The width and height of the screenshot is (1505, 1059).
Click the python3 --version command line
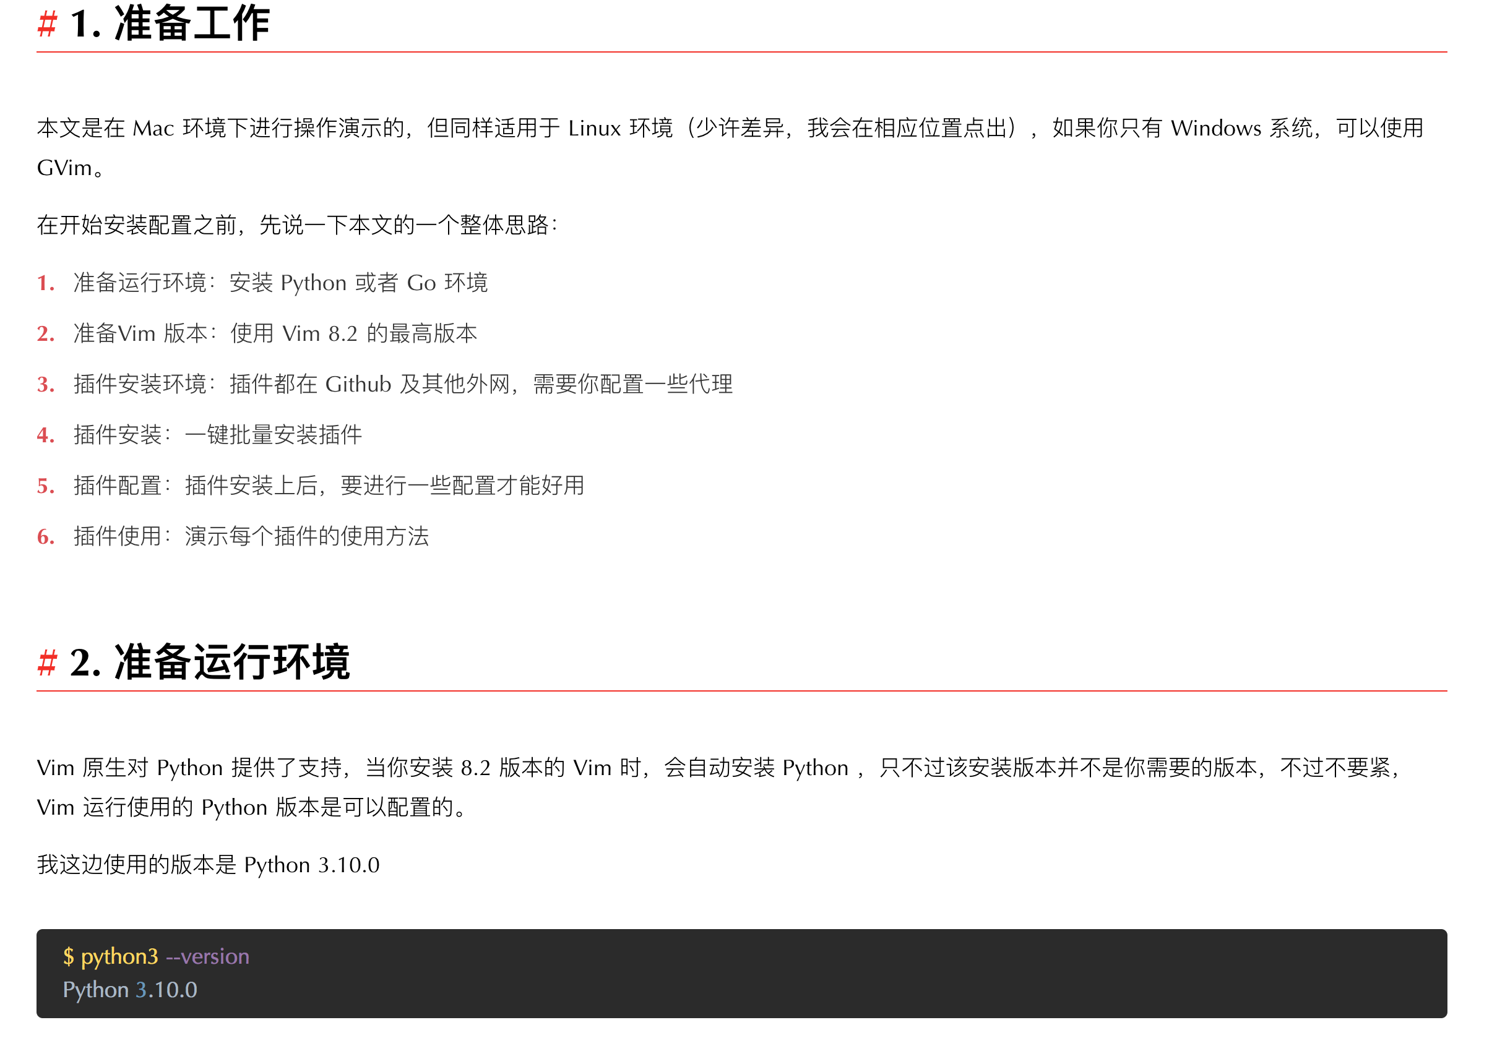(156, 957)
